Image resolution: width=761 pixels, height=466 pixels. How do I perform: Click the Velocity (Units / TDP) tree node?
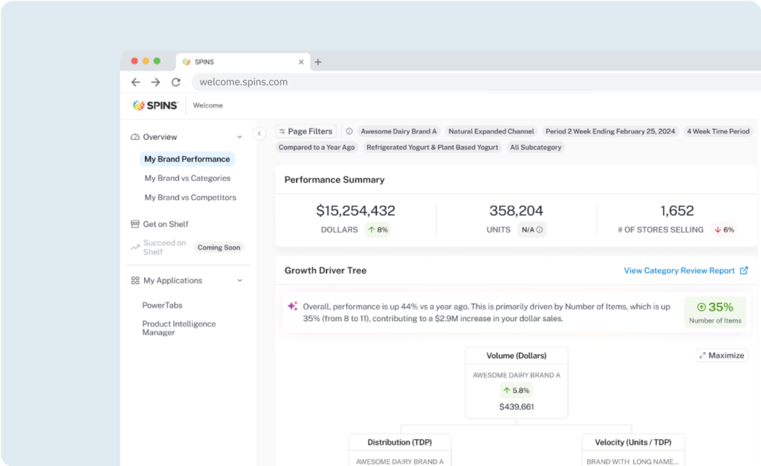tap(633, 450)
